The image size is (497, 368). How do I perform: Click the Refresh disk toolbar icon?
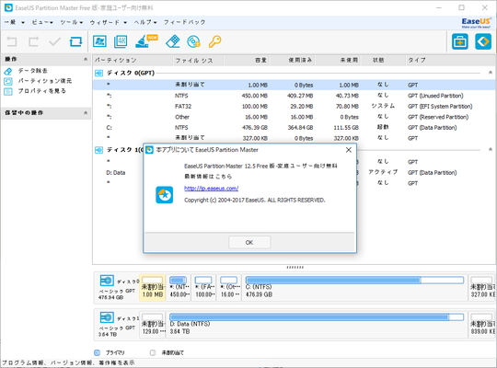(75, 41)
